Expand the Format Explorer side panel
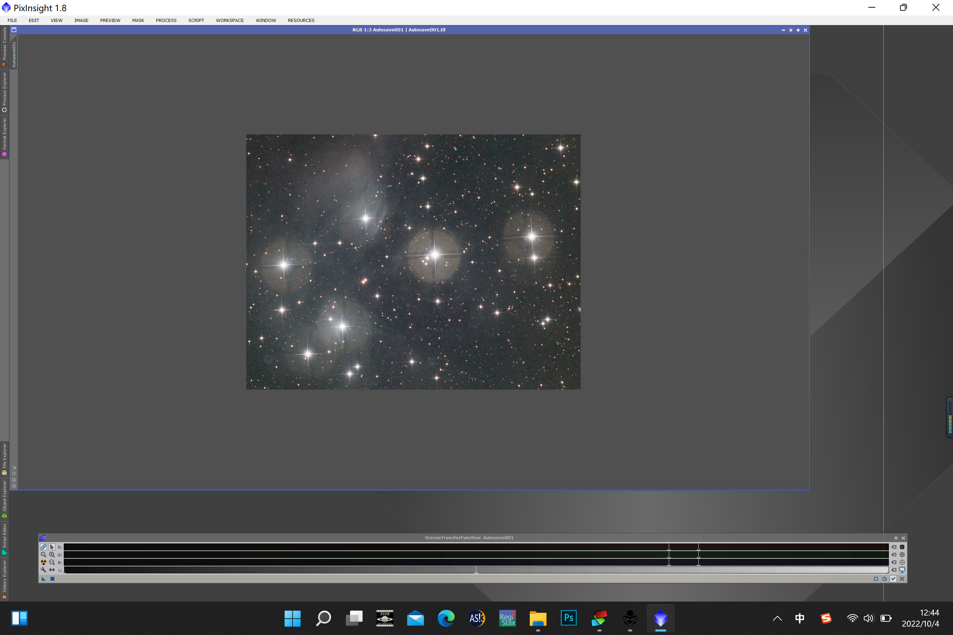This screenshot has width=953, height=635. click(x=5, y=137)
